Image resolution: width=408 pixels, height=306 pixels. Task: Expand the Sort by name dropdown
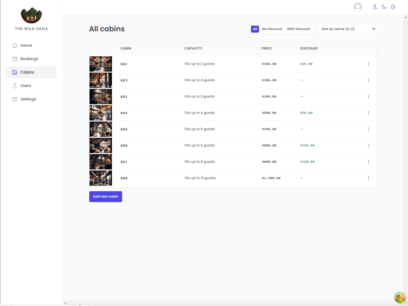tap(347, 29)
